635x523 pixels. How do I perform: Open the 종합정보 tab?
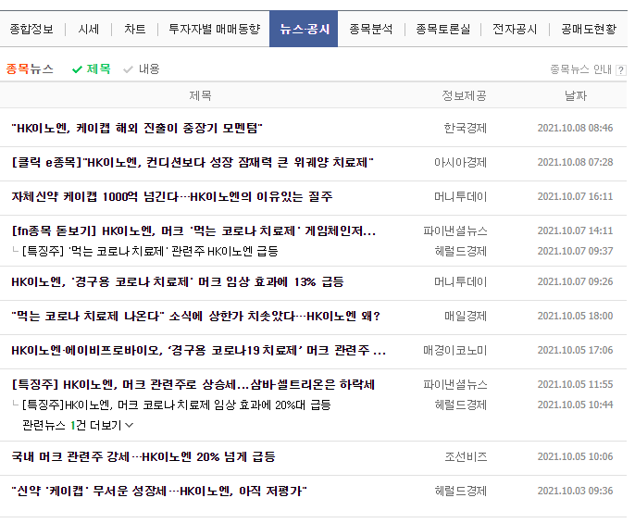[x=31, y=30]
